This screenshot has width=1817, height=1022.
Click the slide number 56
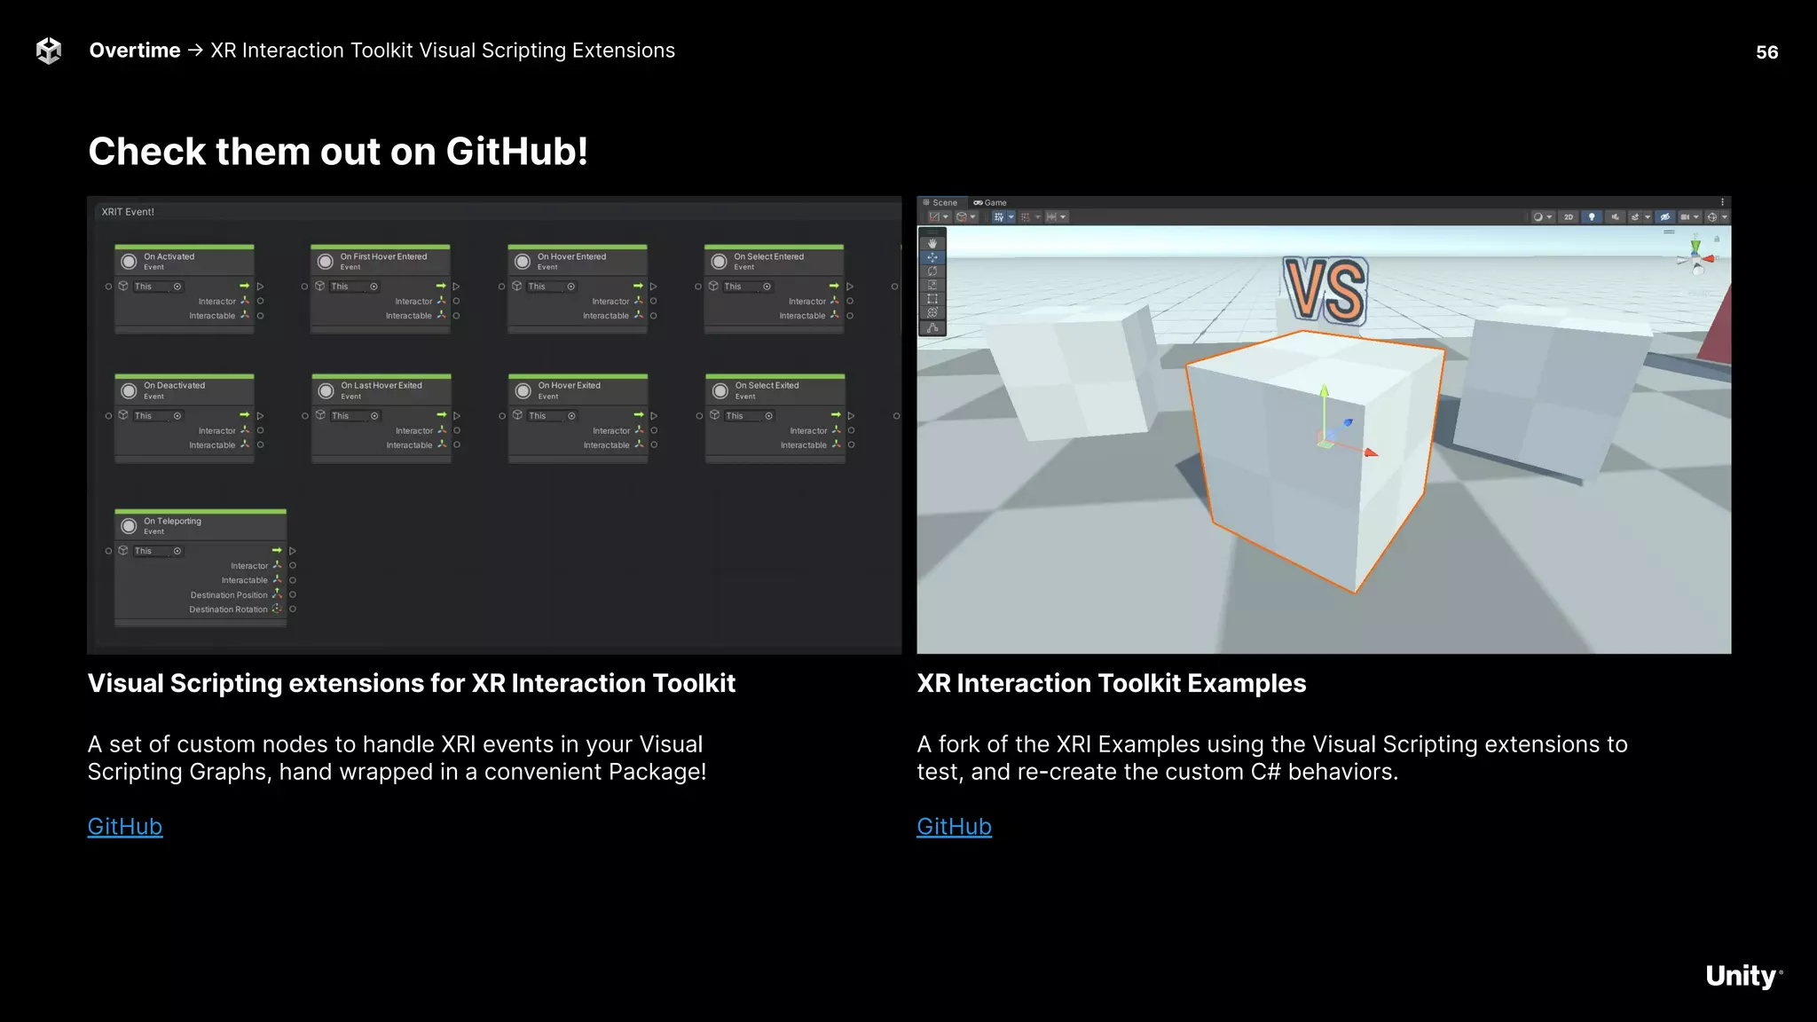pos(1767,52)
